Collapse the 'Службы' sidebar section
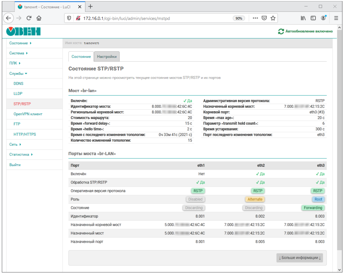The height and width of the screenshot is (275, 345). pyautogui.click(x=18, y=73)
